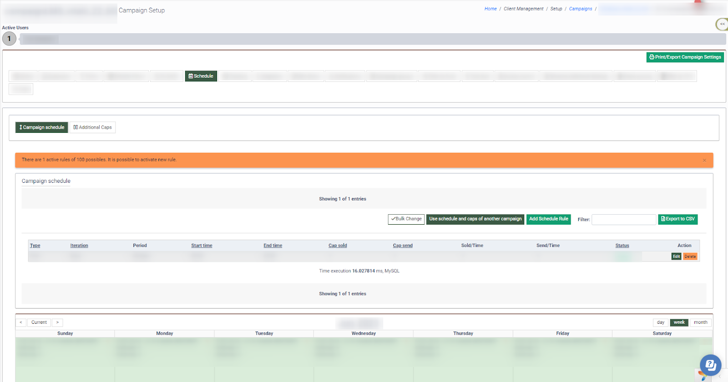
Task: Delete the schedule rule row
Action: [x=690, y=256]
